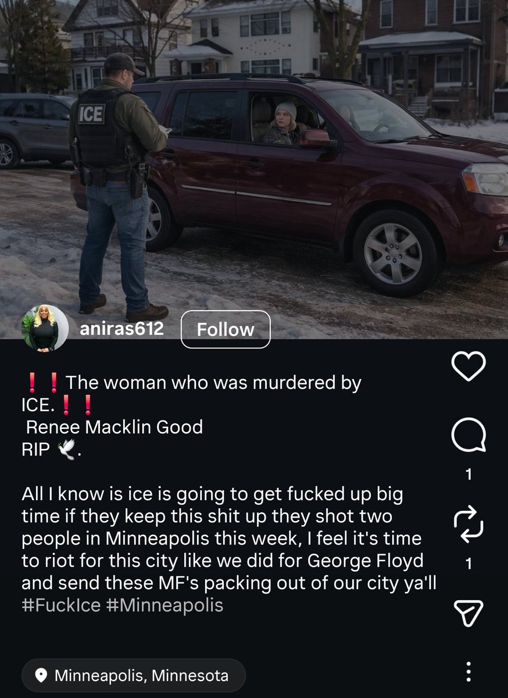View the comment count number

point(468,475)
